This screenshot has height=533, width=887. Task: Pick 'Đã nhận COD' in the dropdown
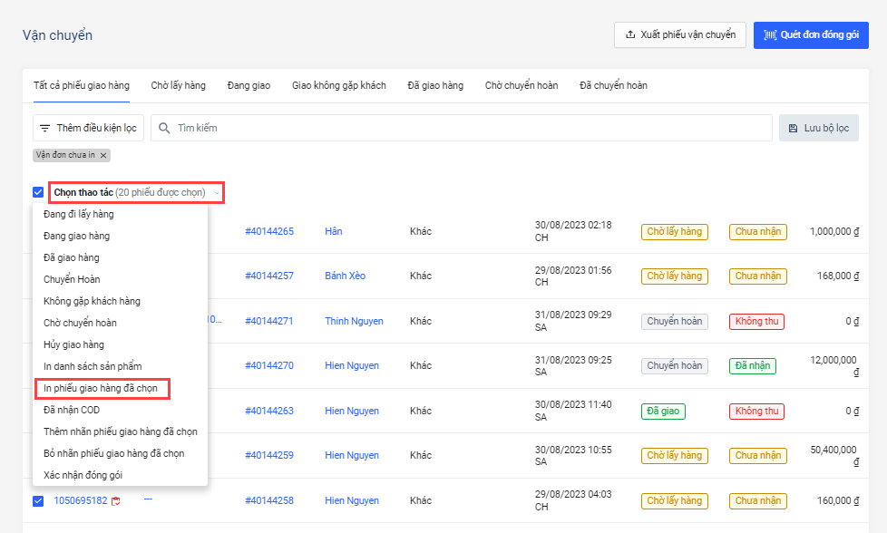pos(72,410)
